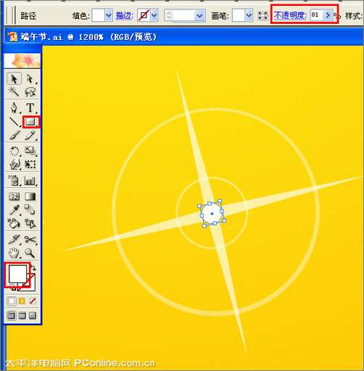Switch to full screen mode
The height and width of the screenshot is (371, 364).
33,315
